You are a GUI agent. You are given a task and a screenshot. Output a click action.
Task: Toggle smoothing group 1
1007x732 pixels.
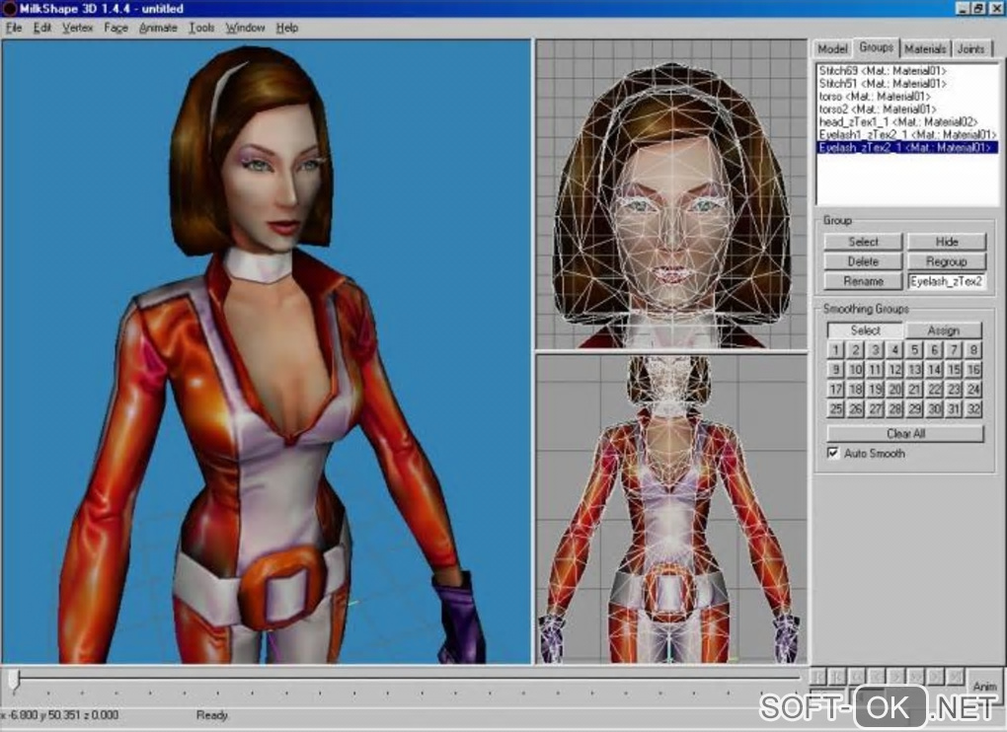pyautogui.click(x=835, y=350)
